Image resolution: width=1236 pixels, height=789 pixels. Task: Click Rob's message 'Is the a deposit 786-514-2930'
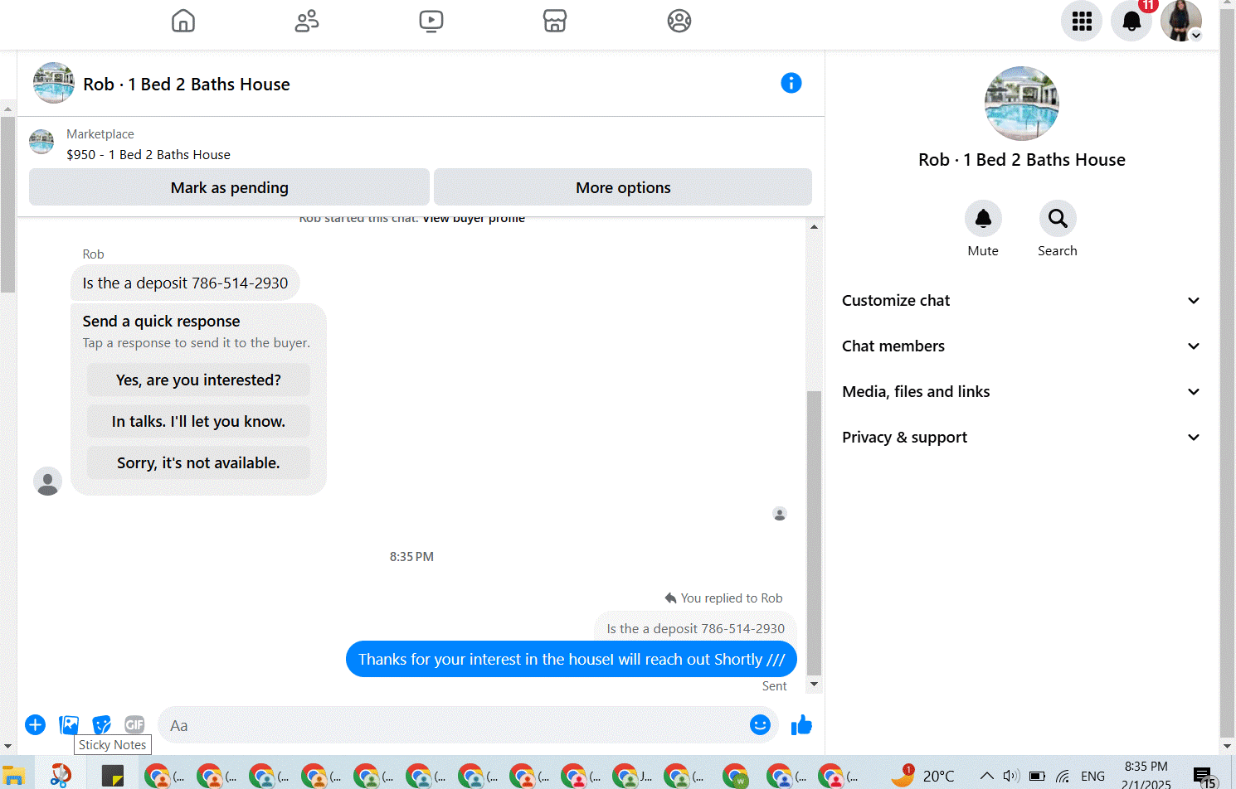click(x=185, y=283)
